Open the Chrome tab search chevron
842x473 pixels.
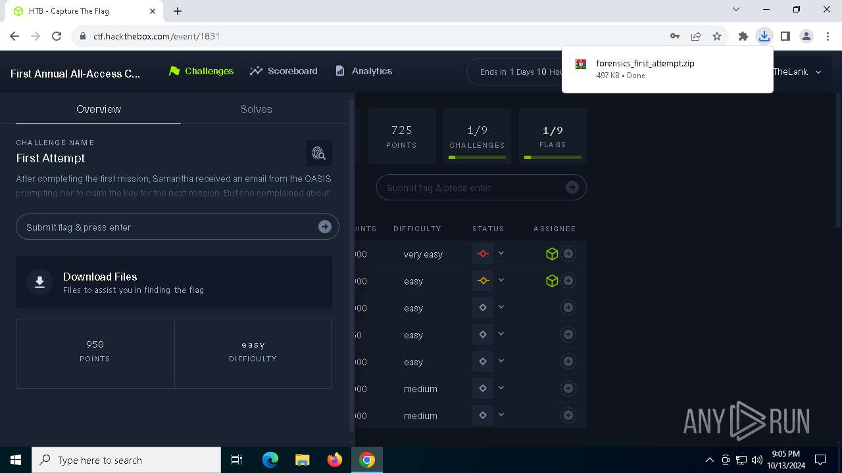[736, 10]
